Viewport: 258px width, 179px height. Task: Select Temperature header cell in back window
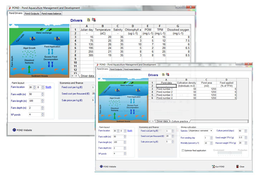(103, 30)
